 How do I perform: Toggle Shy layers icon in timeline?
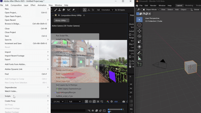(93, 110)
